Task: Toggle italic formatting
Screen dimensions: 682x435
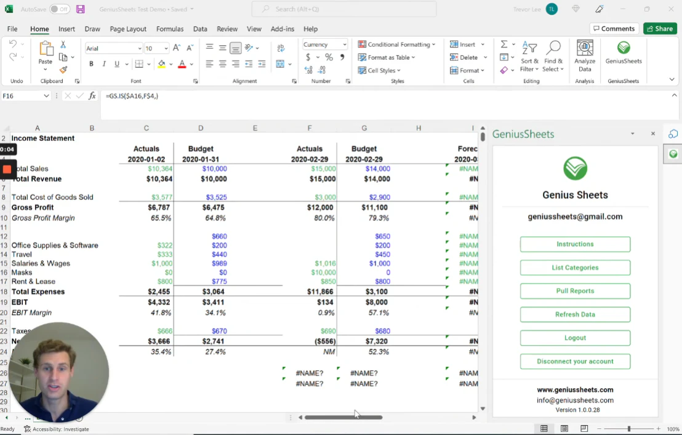Action: click(x=104, y=64)
